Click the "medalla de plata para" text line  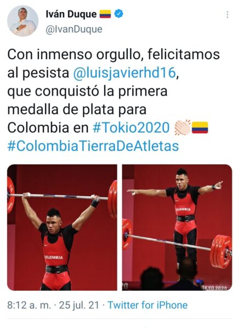point(77,109)
